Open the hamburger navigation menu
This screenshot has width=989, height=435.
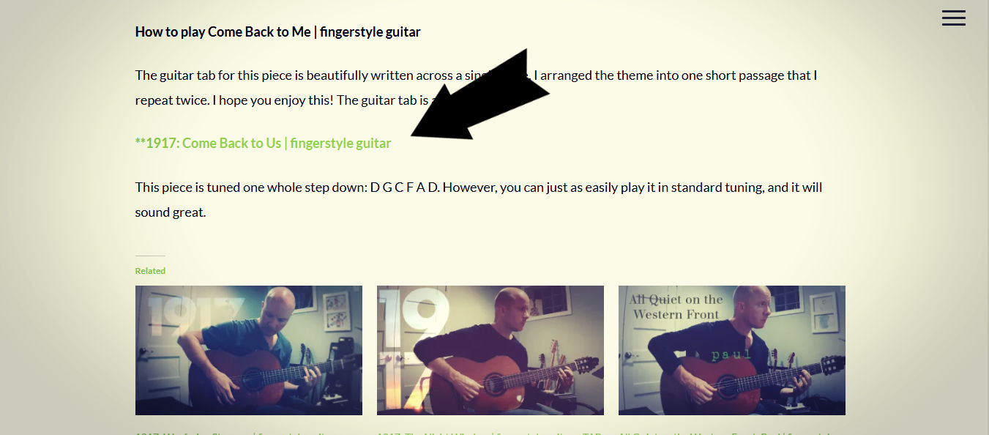pyautogui.click(x=953, y=18)
